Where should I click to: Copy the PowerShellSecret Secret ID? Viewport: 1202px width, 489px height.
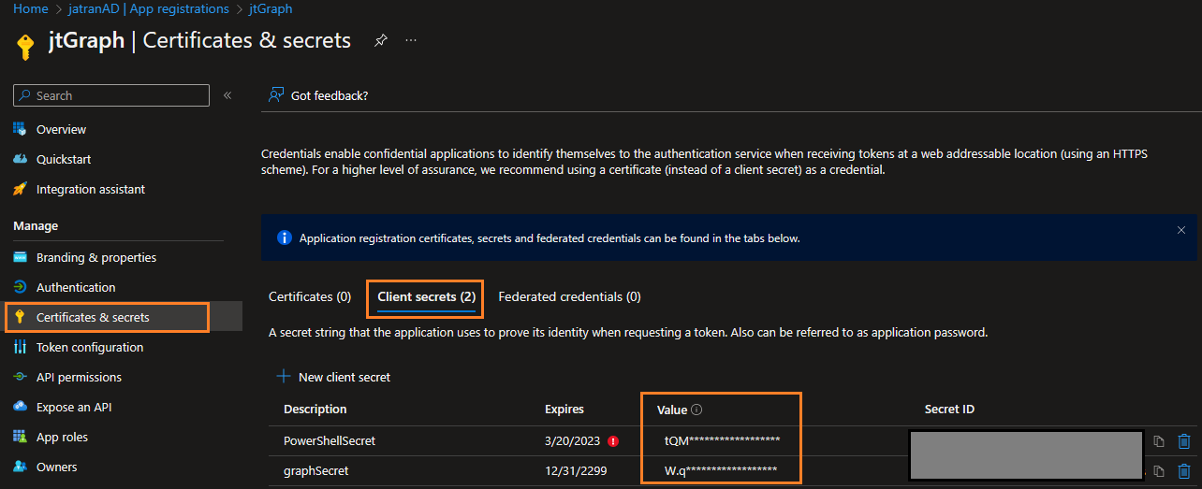1159,441
